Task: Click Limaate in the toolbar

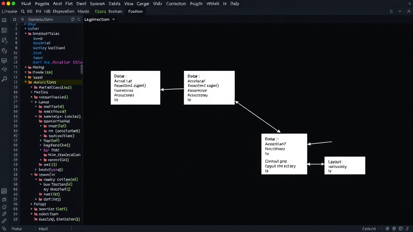Action: pyautogui.click(x=9, y=11)
